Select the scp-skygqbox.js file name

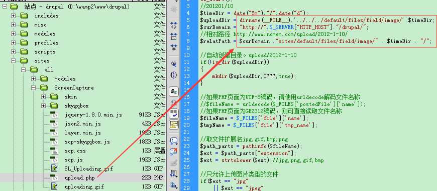pos(87,142)
